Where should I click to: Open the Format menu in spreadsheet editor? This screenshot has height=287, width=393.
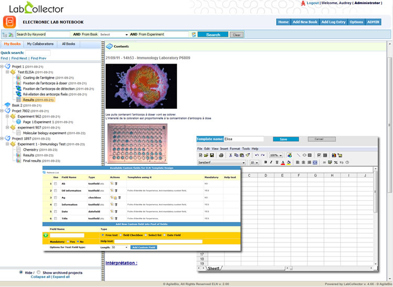click(x=235, y=149)
